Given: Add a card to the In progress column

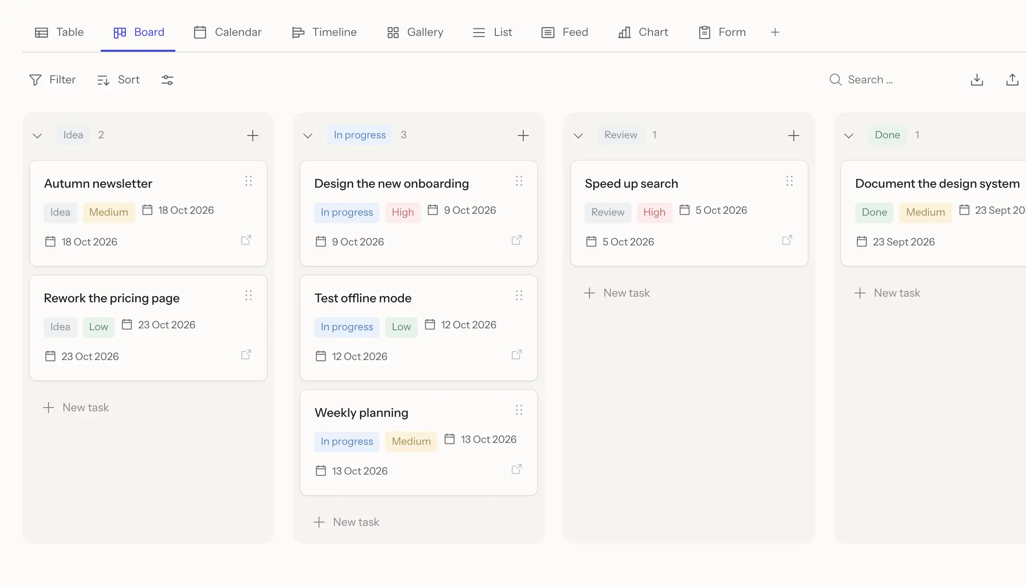Looking at the screenshot, I should coord(523,136).
